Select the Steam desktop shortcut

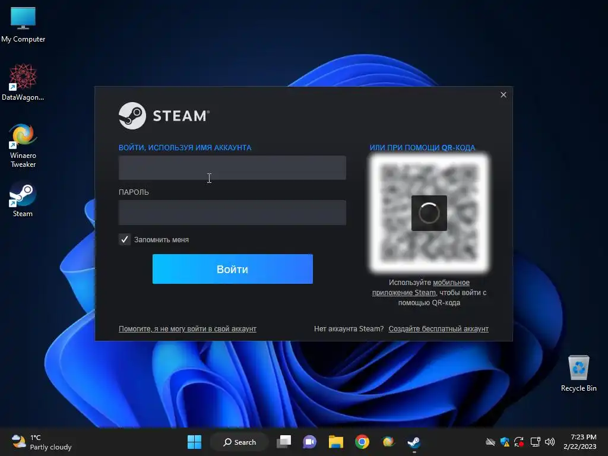click(x=23, y=200)
